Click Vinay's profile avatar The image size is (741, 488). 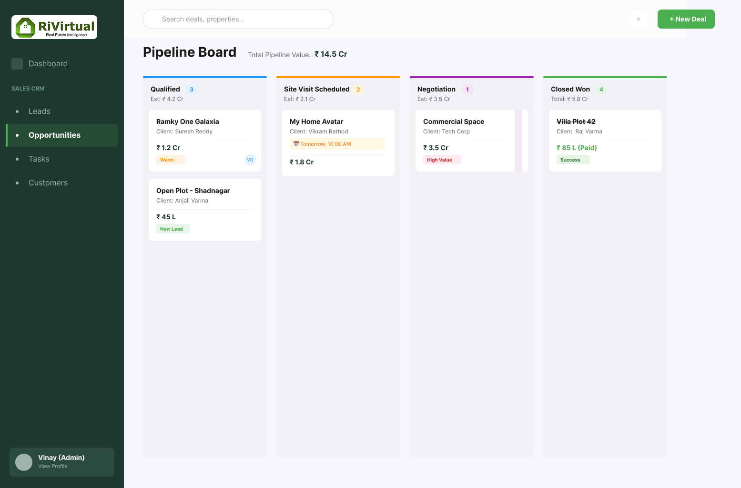[24, 462]
